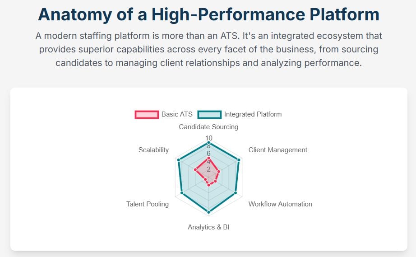Select the Candidate Sourcing axis label

pyautogui.click(x=208, y=127)
